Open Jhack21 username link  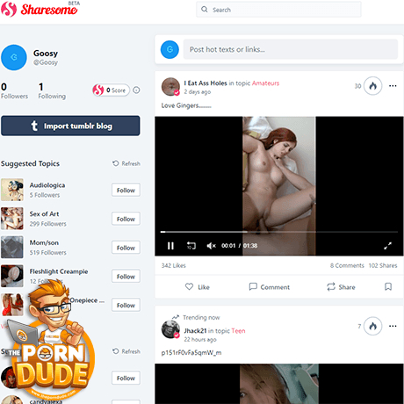(x=195, y=331)
